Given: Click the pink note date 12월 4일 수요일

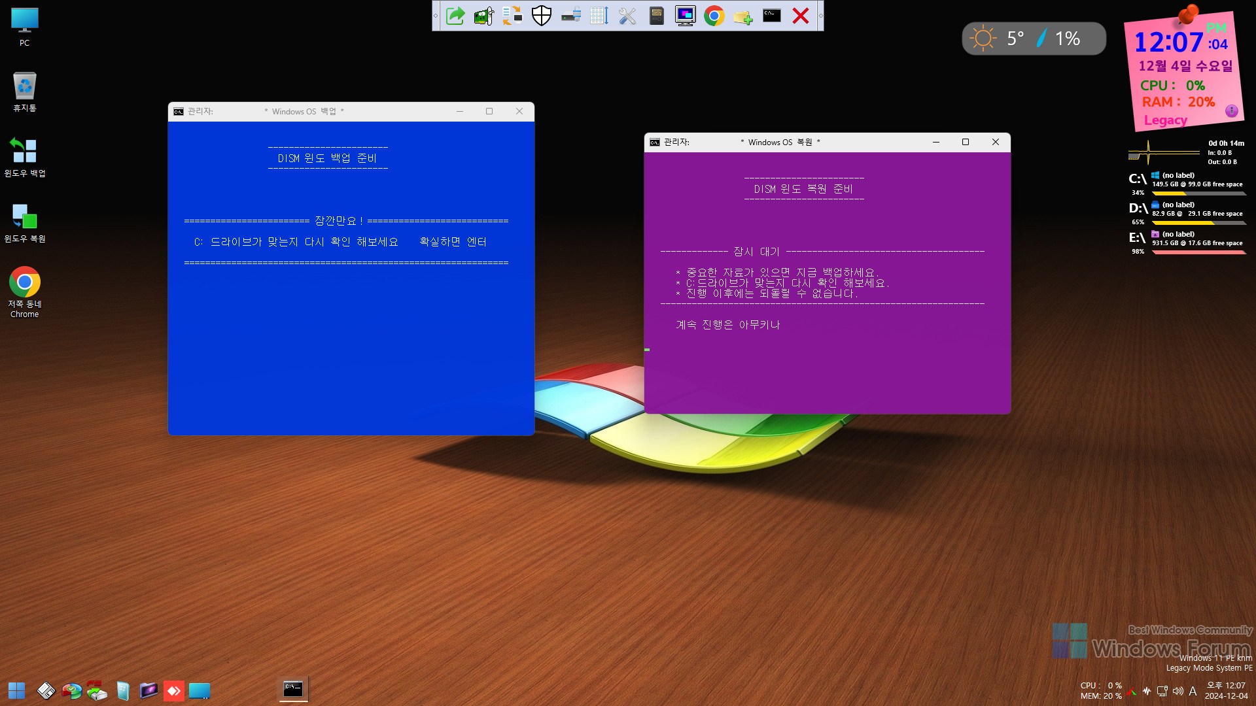Looking at the screenshot, I should 1185,66.
